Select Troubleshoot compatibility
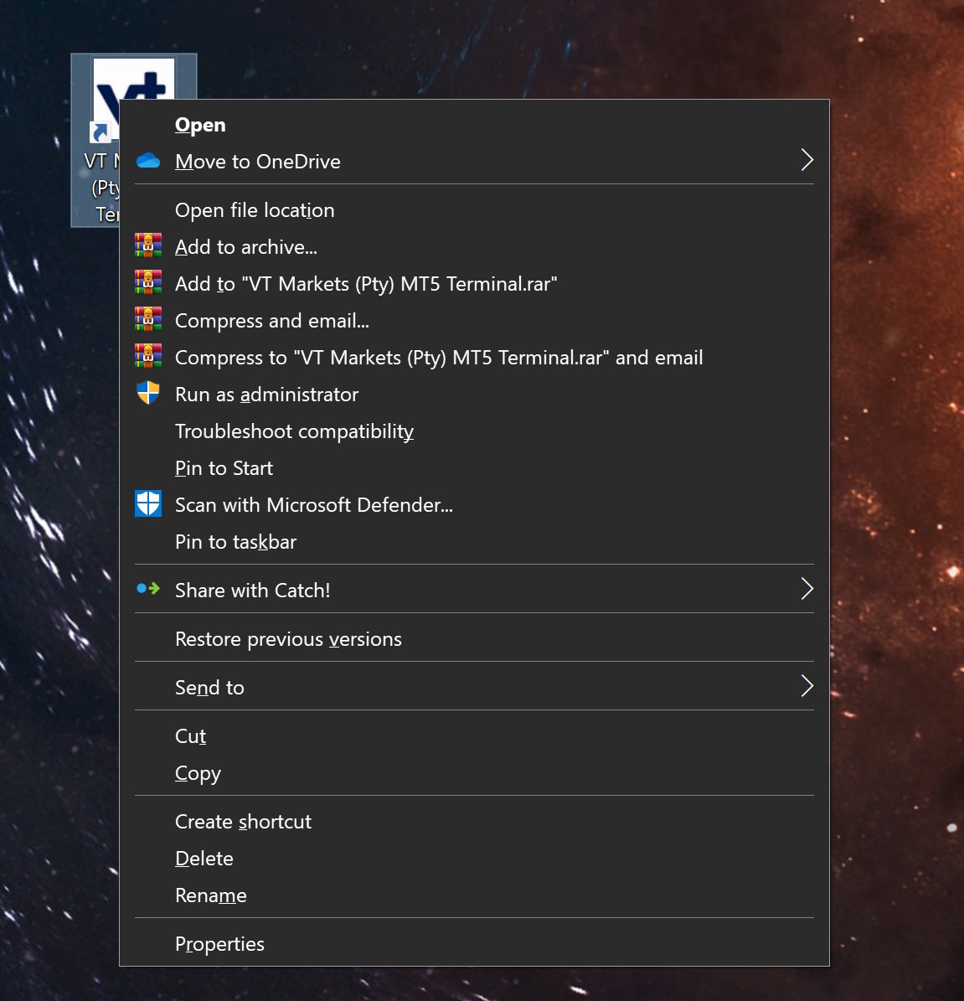The width and height of the screenshot is (964, 1001). click(474, 431)
